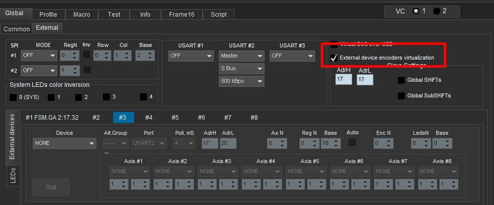Open SPI #1 MODE dropdown
Screen dimensions: 494x205
(39, 56)
